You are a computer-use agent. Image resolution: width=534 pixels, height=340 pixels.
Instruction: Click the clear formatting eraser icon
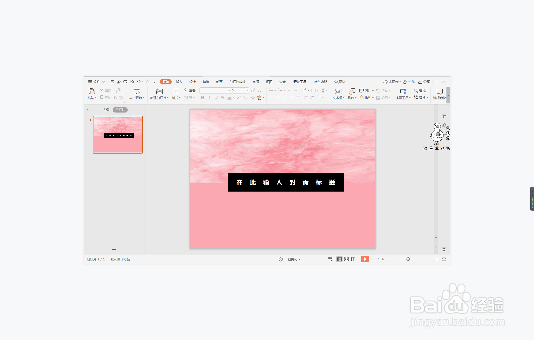point(253,98)
